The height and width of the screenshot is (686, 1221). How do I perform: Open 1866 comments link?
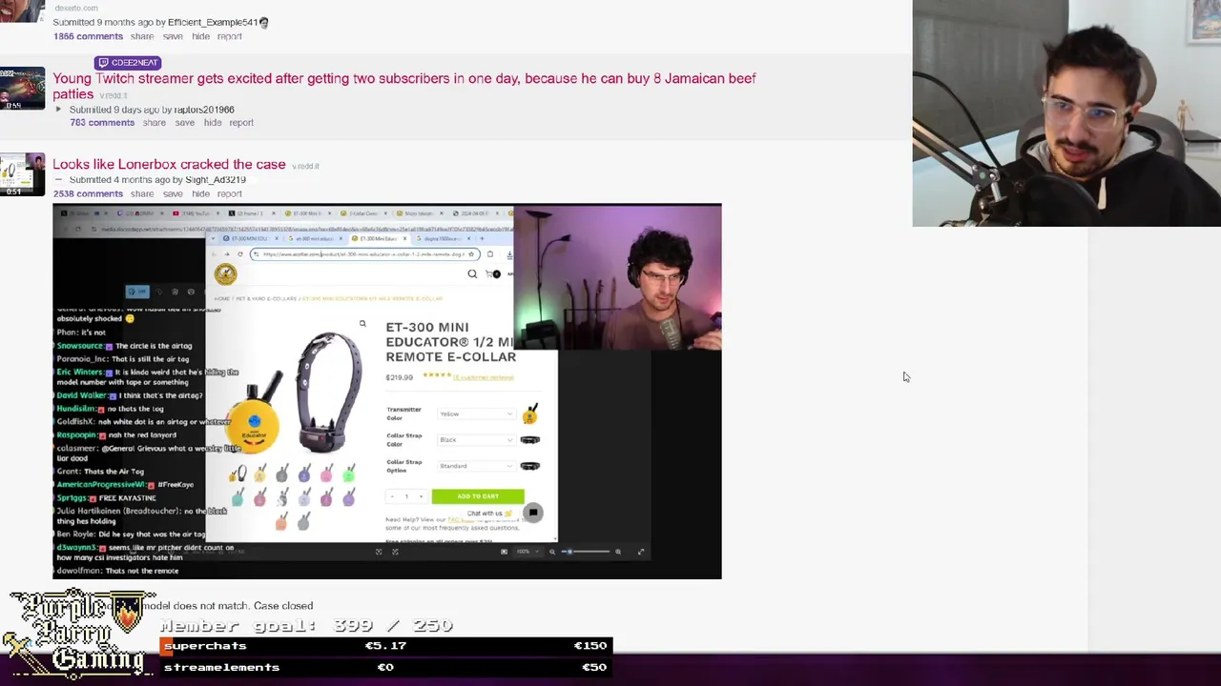(88, 36)
